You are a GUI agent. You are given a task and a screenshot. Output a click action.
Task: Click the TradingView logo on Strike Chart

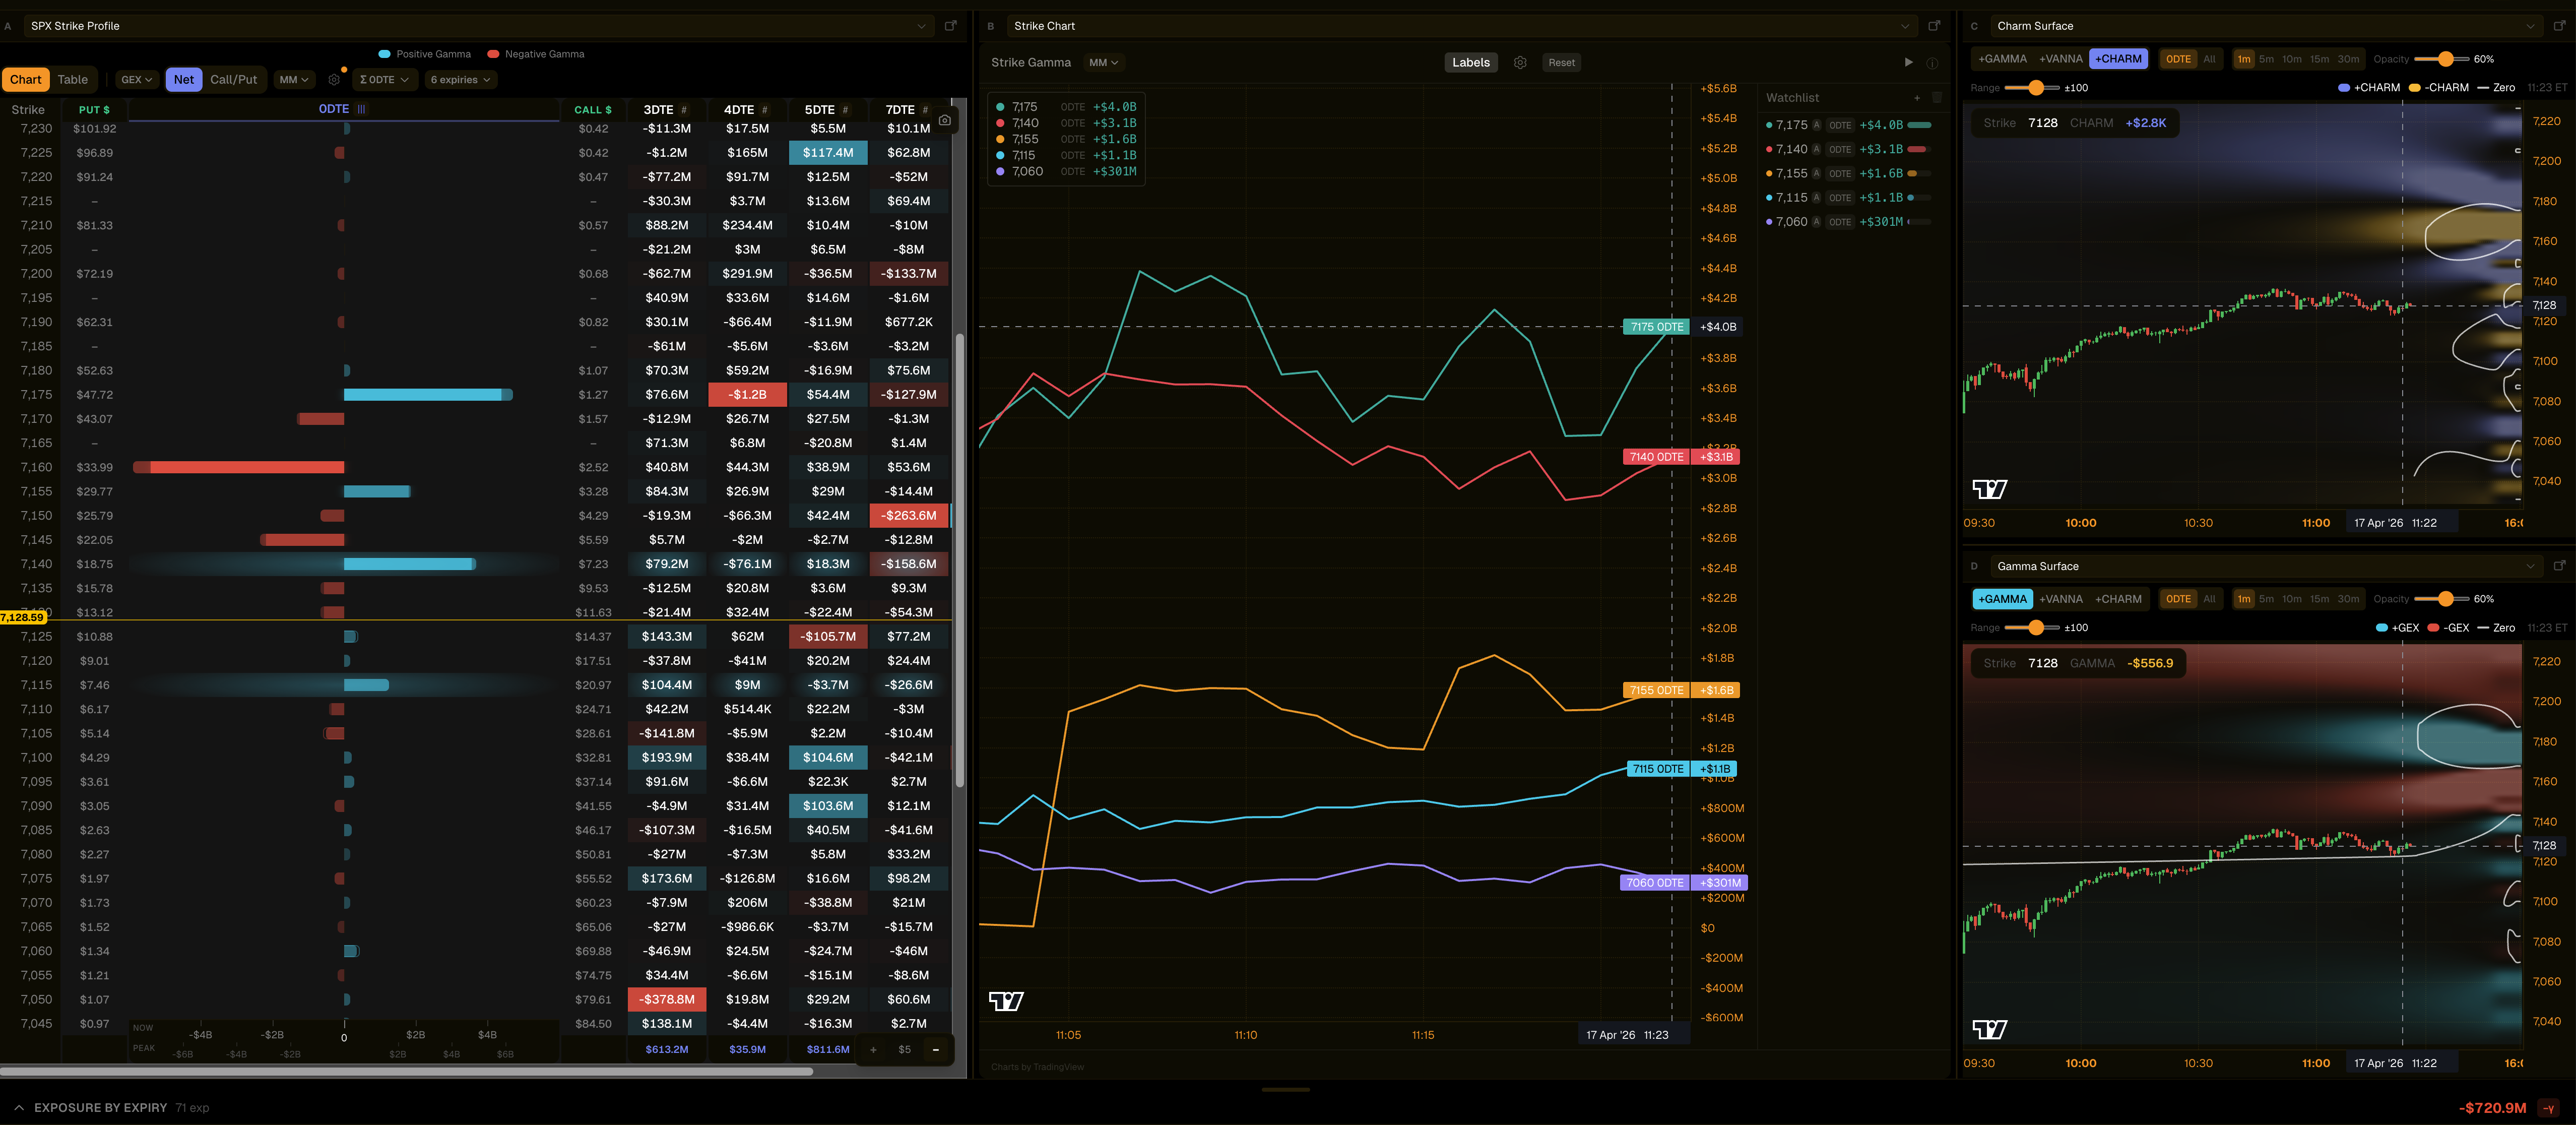(1006, 1001)
